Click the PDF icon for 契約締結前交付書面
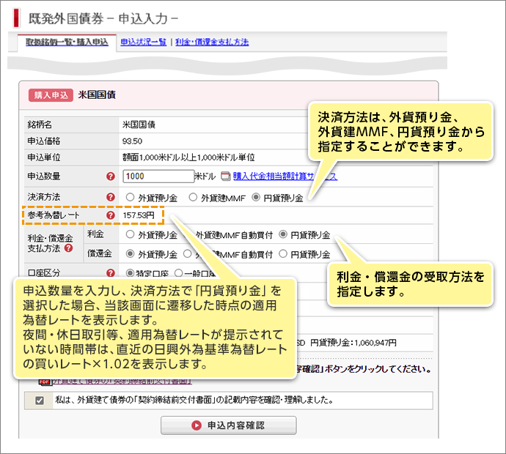 pyautogui.click(x=44, y=381)
